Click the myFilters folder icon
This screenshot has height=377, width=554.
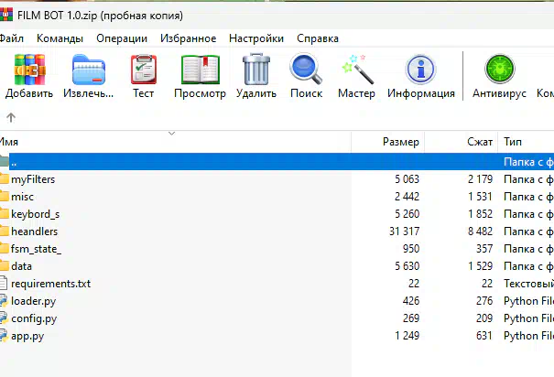pyautogui.click(x=4, y=179)
